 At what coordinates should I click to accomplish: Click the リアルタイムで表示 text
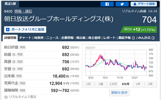(23, 97)
